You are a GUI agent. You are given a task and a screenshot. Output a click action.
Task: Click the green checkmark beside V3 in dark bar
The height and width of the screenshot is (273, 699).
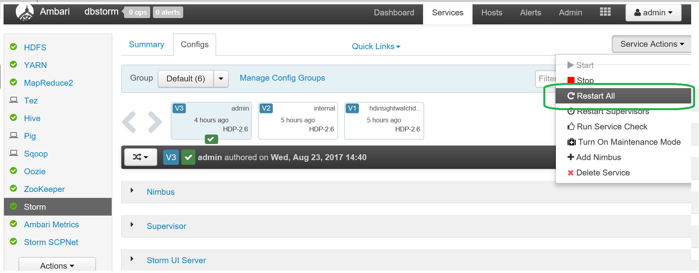pyautogui.click(x=188, y=157)
